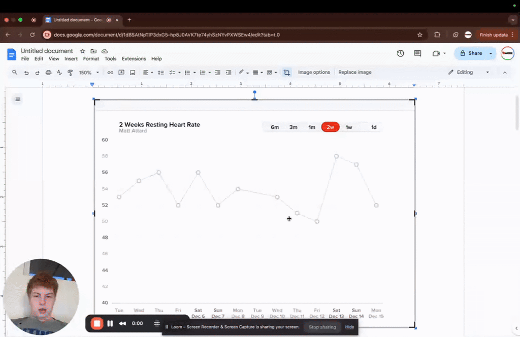Move document to a folder
This screenshot has width=520, height=337.
(93, 51)
